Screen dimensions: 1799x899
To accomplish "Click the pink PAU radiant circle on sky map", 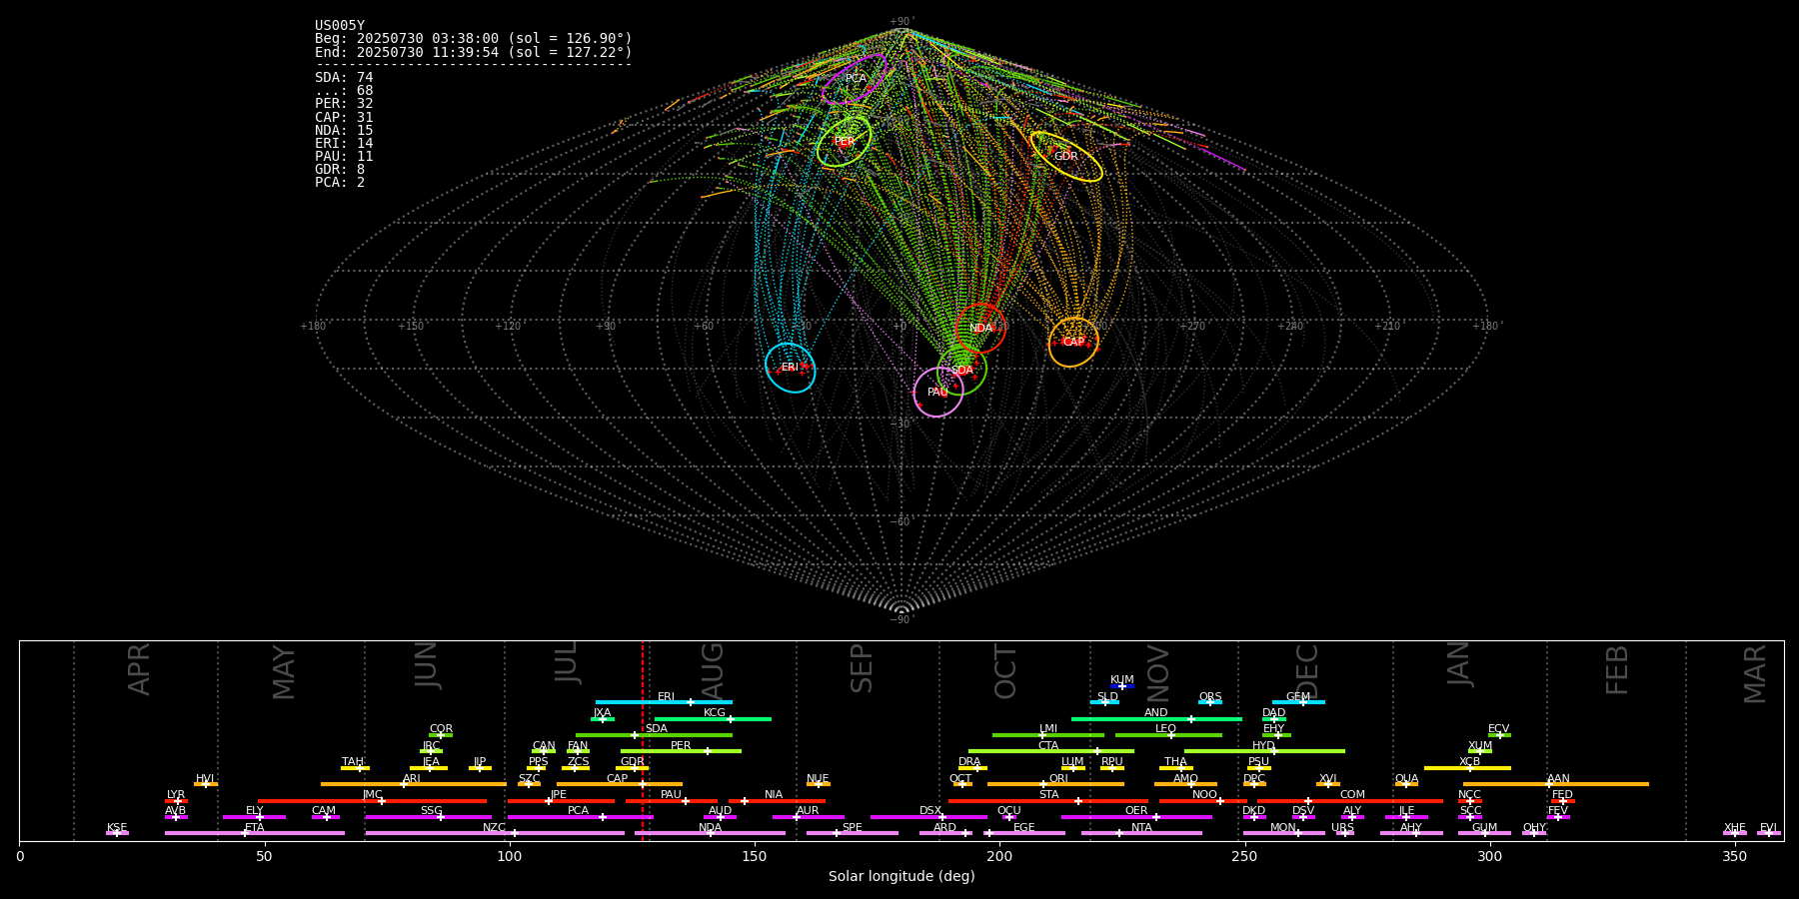I will coord(937,393).
